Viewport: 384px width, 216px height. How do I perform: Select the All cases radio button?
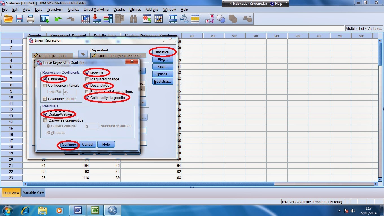click(x=48, y=133)
